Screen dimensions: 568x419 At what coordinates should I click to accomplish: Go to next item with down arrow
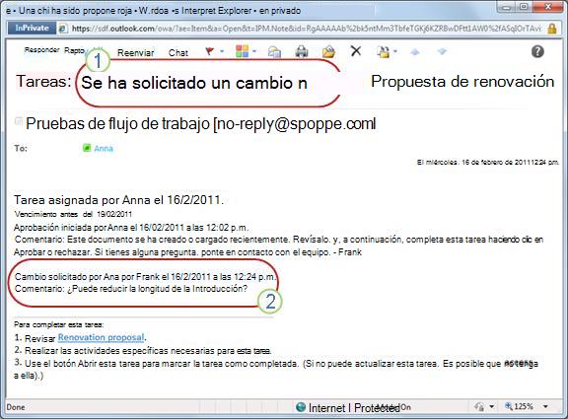click(x=442, y=52)
